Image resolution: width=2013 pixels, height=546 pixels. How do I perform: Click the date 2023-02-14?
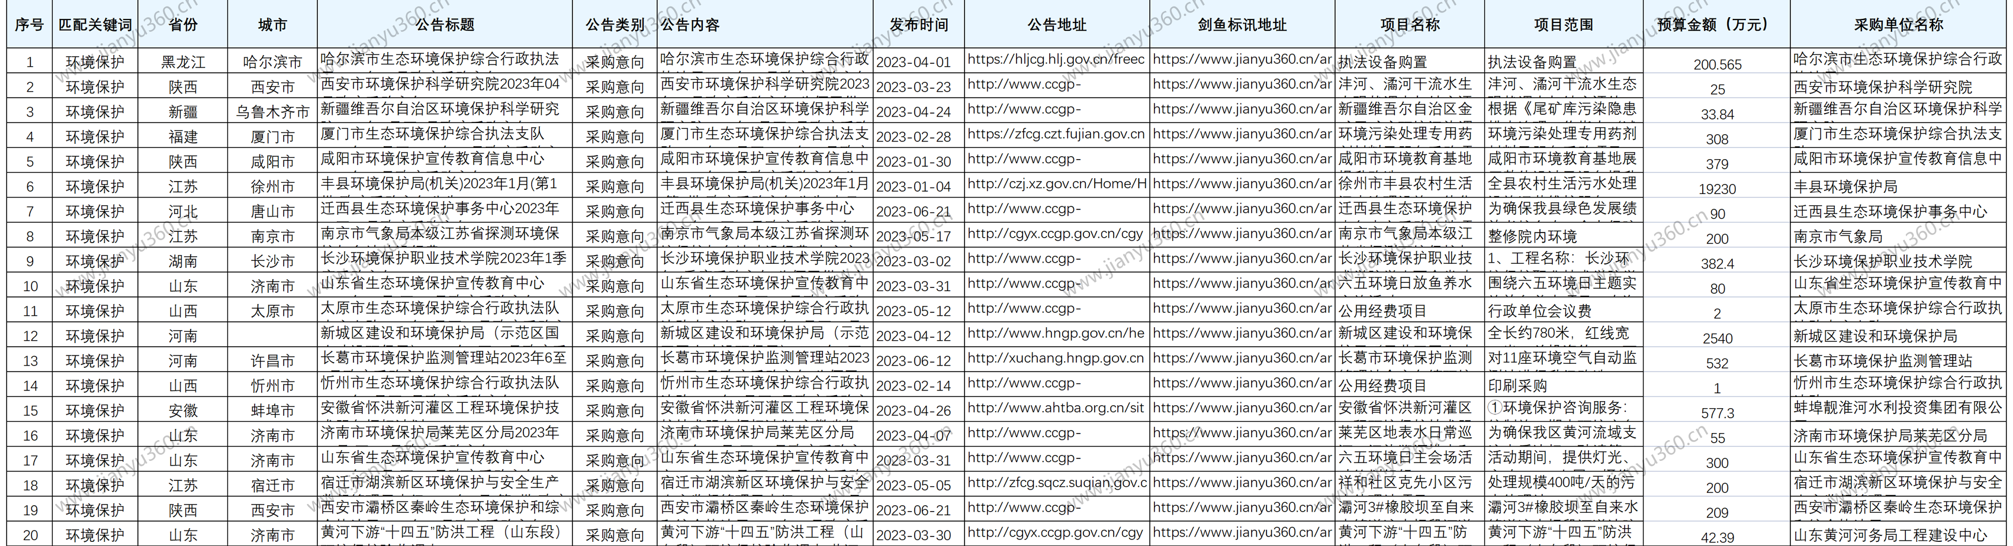click(x=914, y=387)
